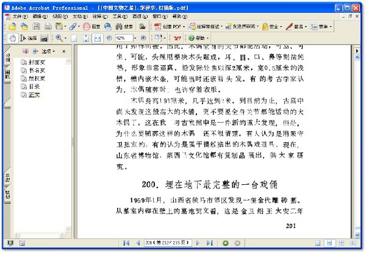The height and width of the screenshot is (253, 366).
Task: Click the document vertical scrollbar down arrow
Action: coord(357,235)
